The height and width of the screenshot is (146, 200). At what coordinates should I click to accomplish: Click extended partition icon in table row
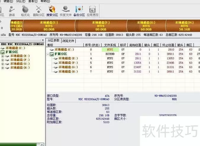click(x=52, y=54)
